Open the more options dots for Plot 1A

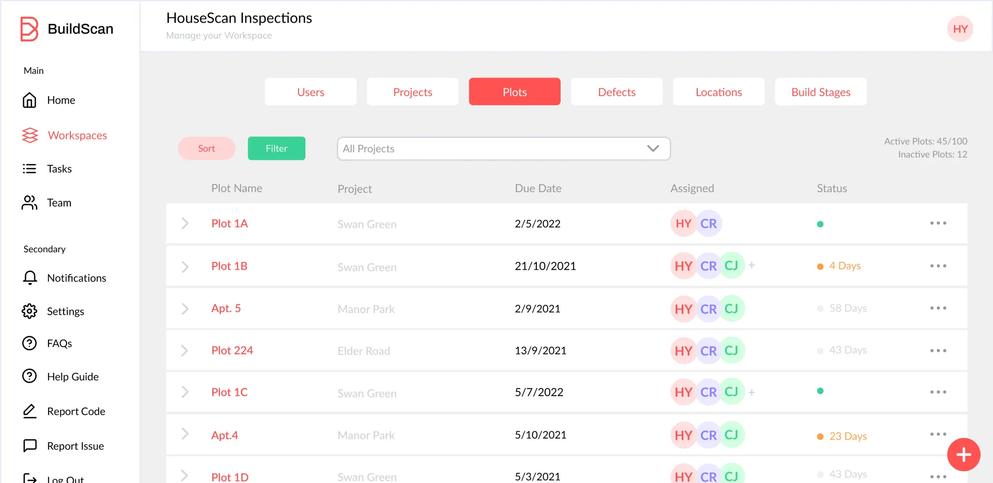click(x=938, y=223)
